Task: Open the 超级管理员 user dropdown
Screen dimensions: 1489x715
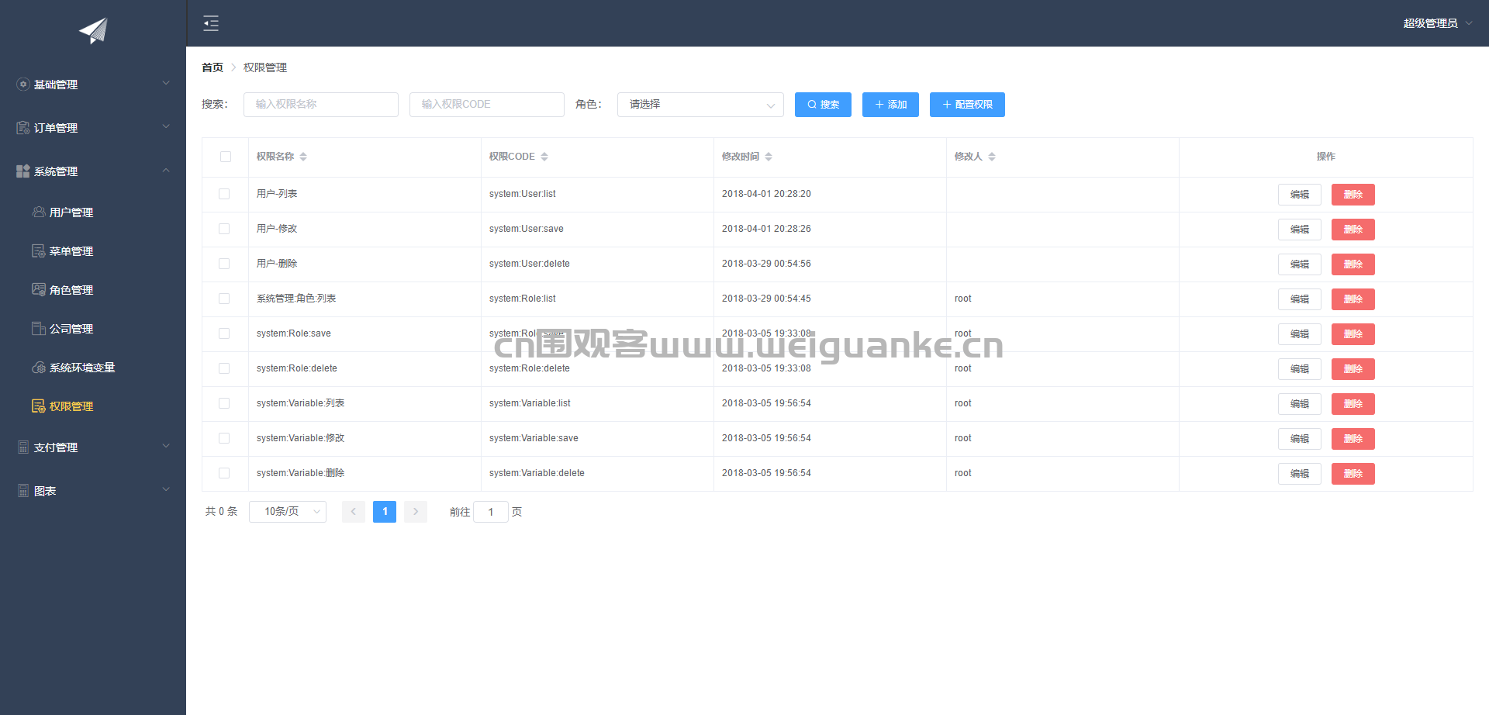Action: pyautogui.click(x=1437, y=23)
